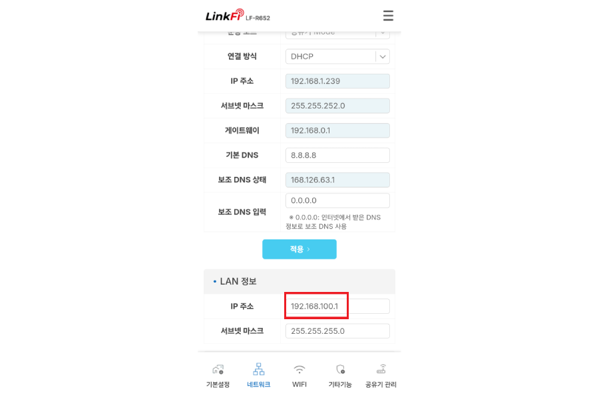599x399 pixels.
Task: Click the DHCP dropdown chevron arrow
Action: tap(383, 57)
